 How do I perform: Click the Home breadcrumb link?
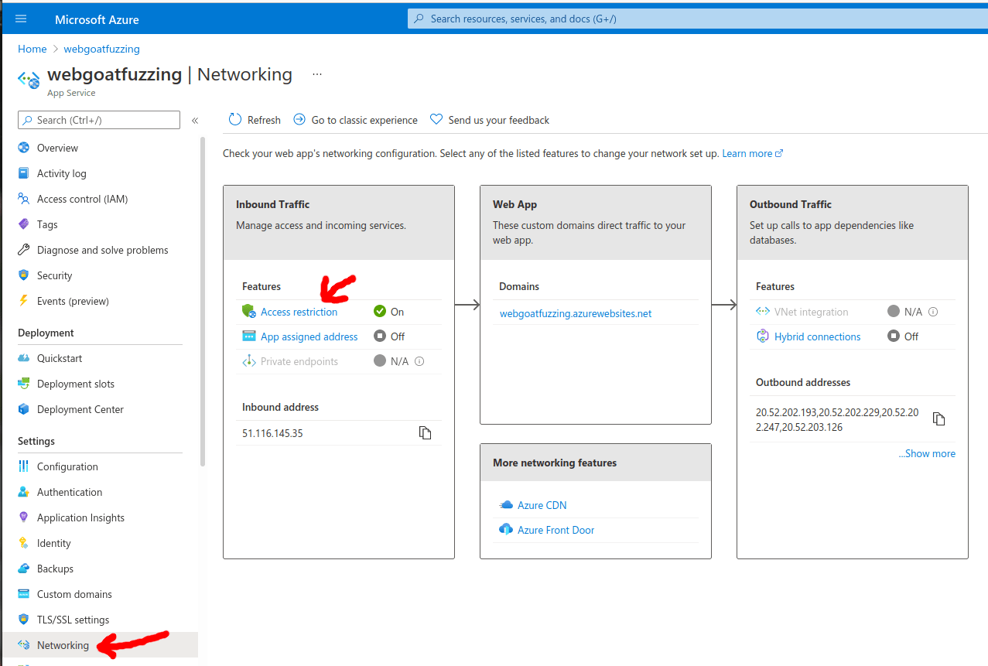32,49
